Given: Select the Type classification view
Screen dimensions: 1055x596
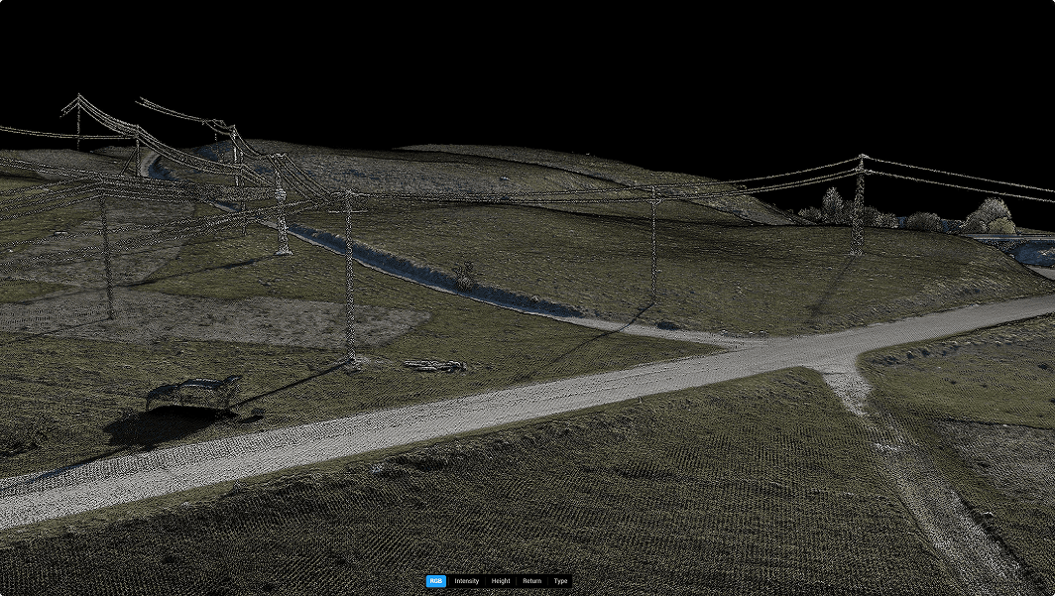Looking at the screenshot, I should 560,581.
